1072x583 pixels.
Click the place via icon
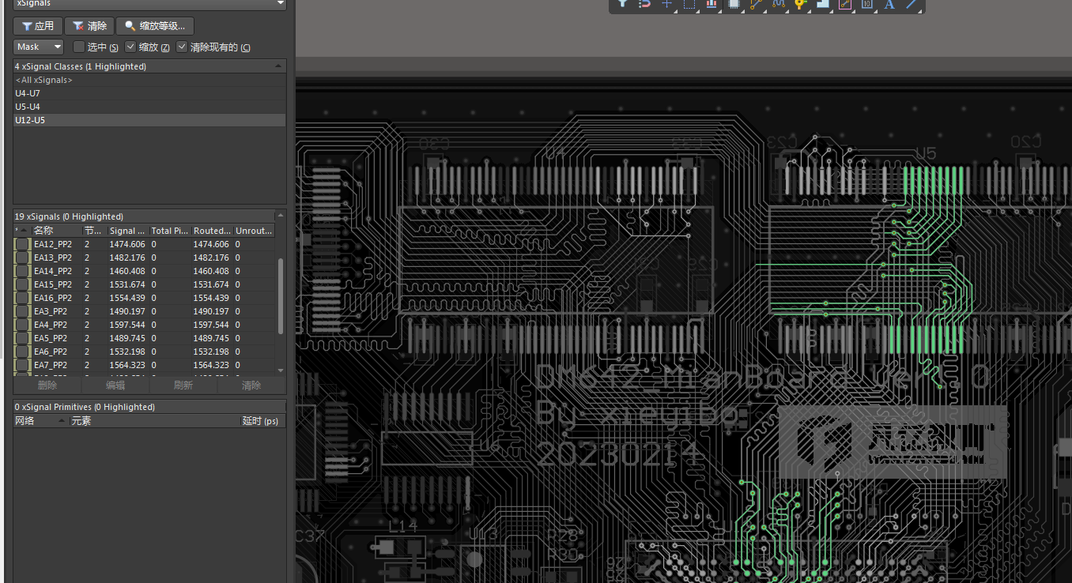click(800, 4)
